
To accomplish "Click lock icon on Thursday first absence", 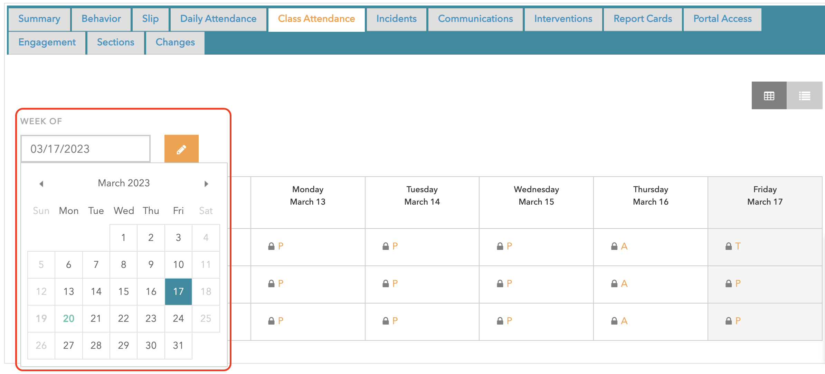I will [614, 246].
